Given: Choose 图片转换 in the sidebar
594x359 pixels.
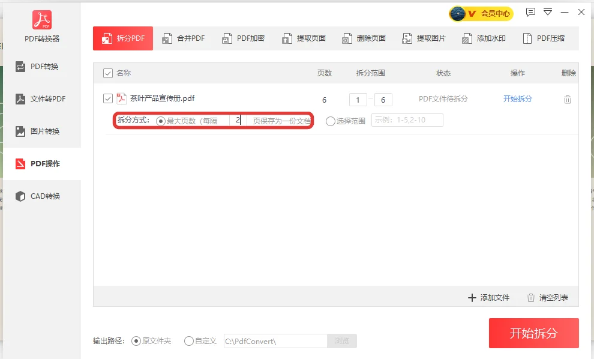Looking at the screenshot, I should [42, 131].
